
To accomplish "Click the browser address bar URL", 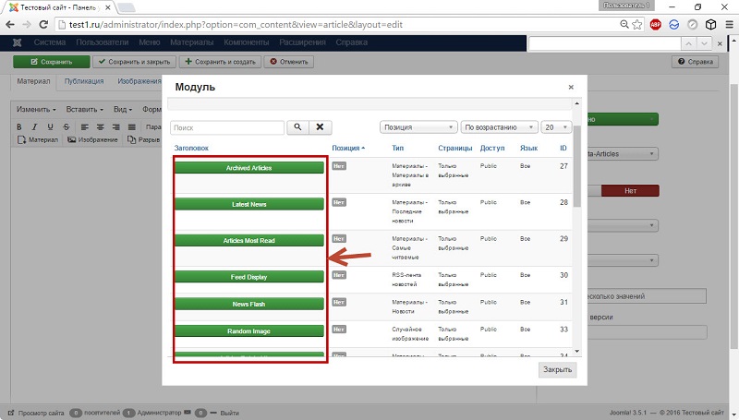I will pos(236,25).
